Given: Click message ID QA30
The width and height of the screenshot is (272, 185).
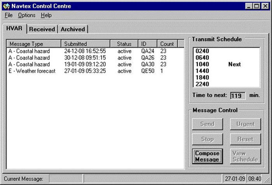Looking at the screenshot, I should point(148,64).
